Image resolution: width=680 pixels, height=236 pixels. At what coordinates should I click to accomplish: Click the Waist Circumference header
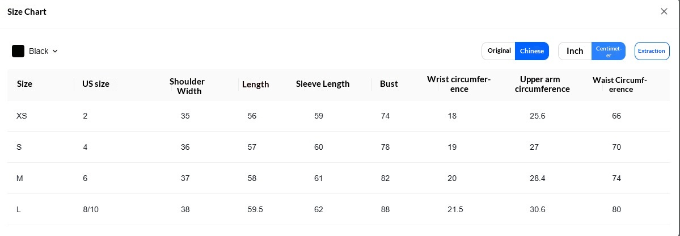620,85
